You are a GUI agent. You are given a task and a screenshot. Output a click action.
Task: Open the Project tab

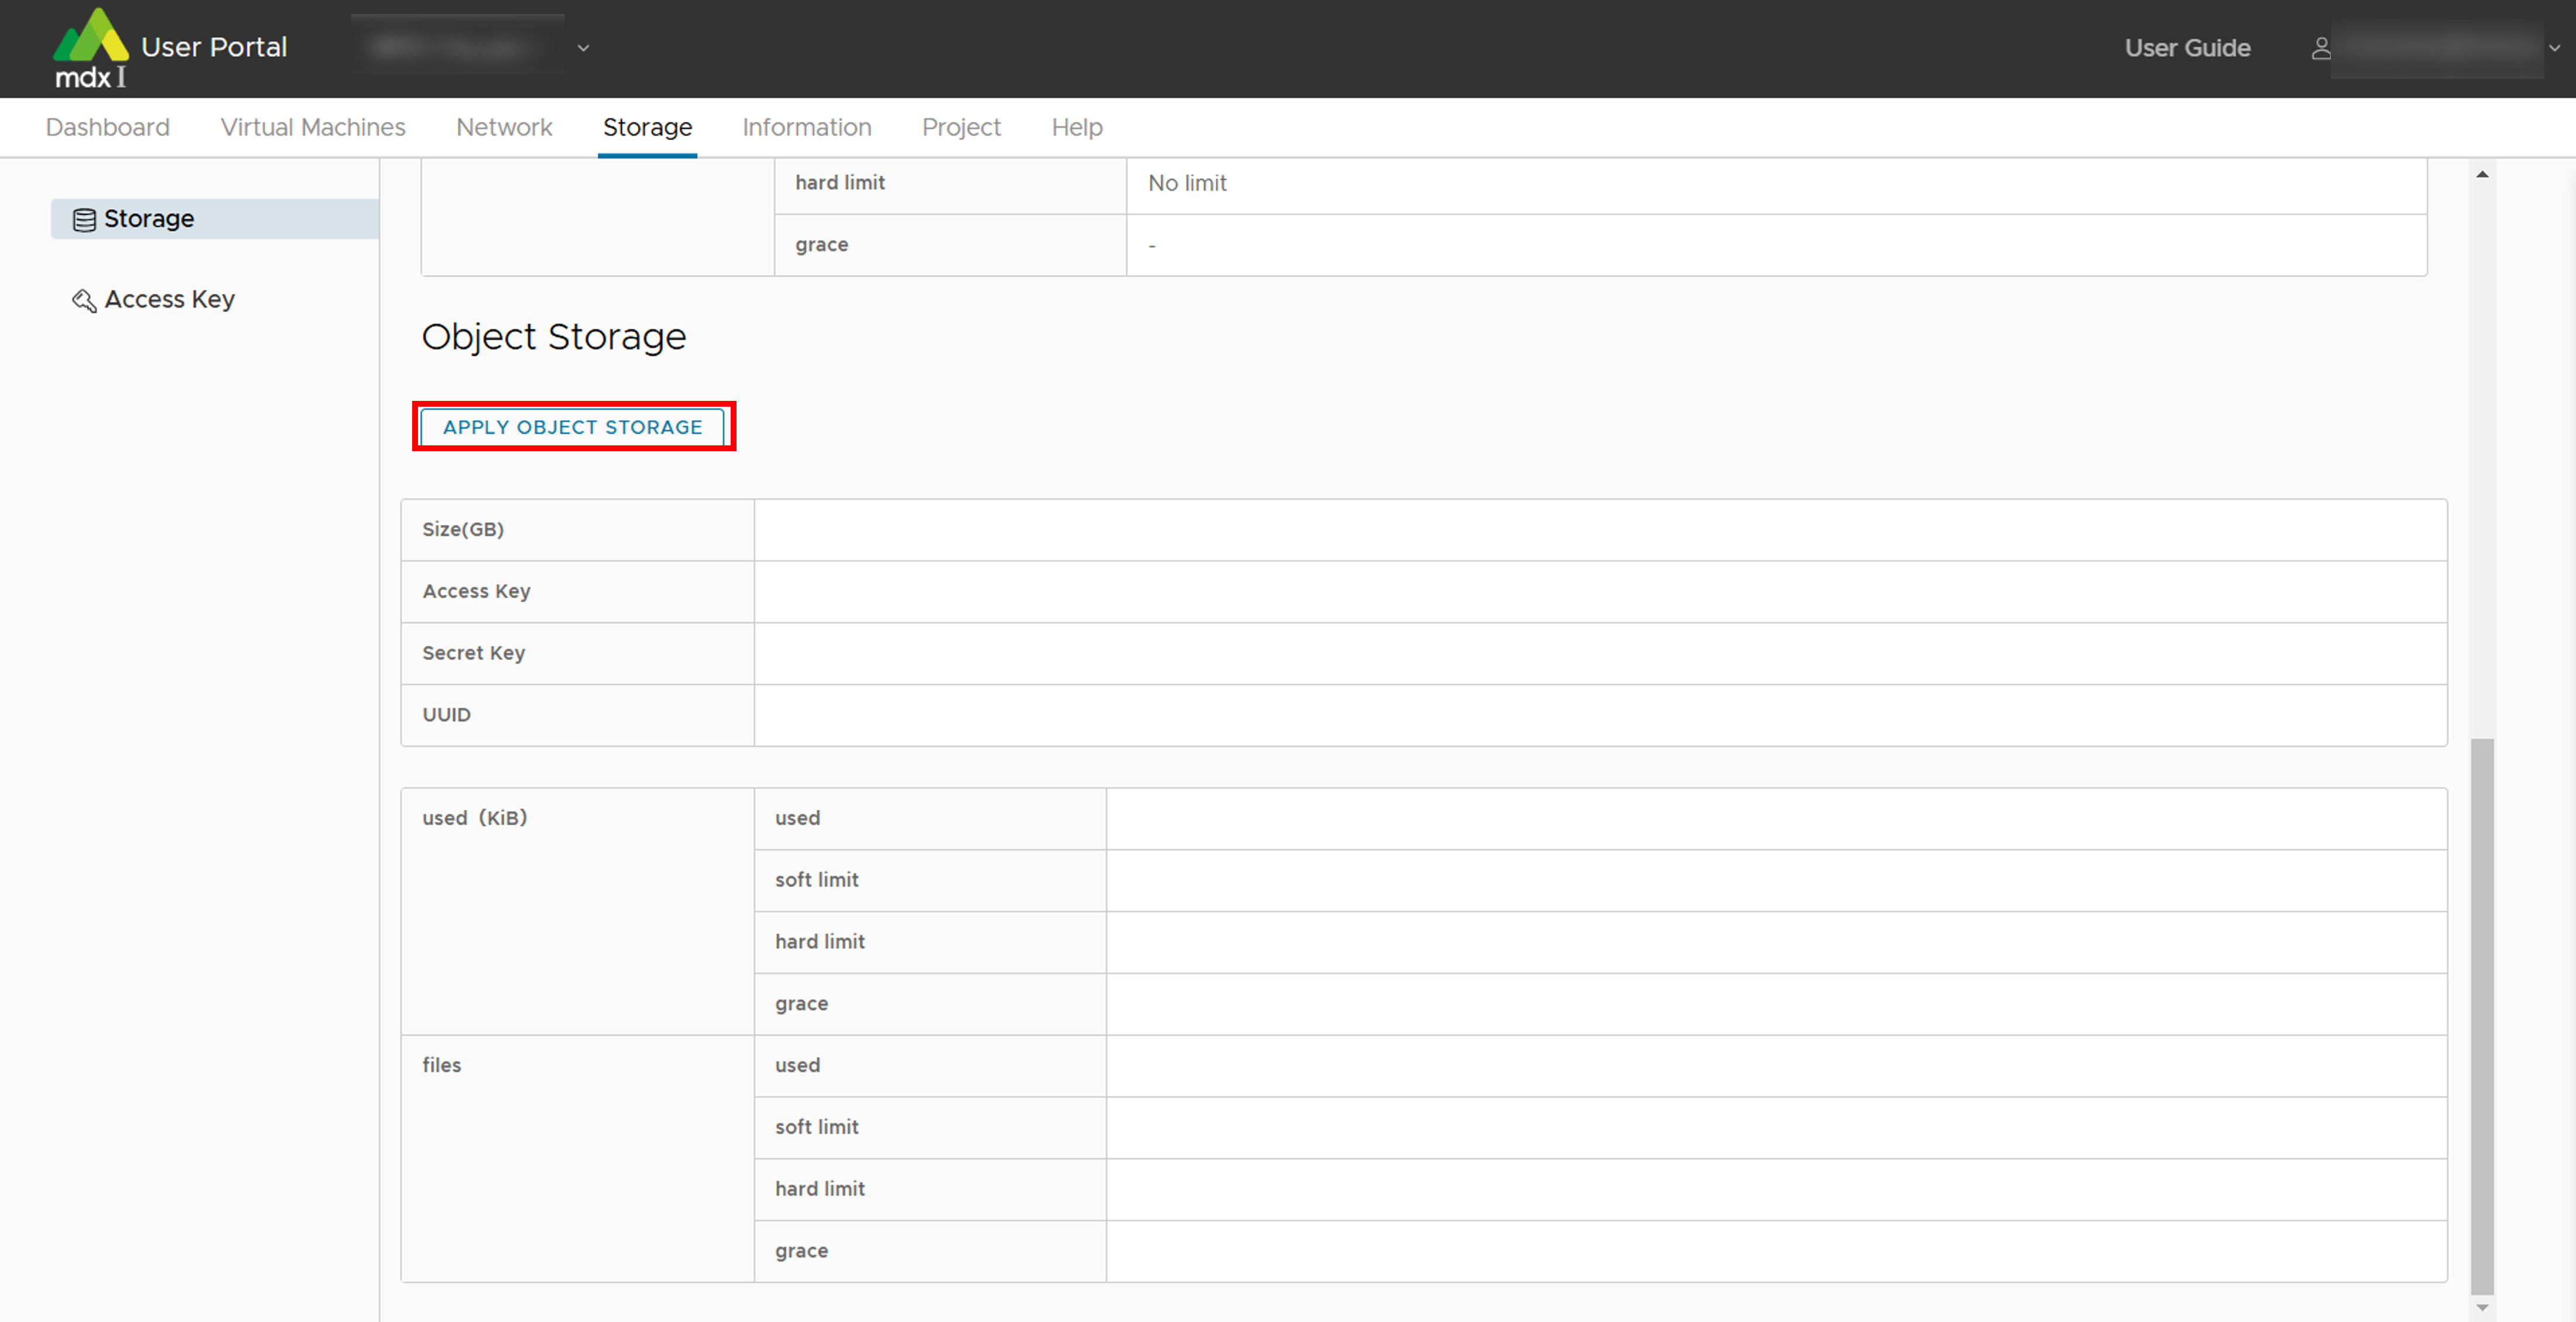[x=961, y=128]
